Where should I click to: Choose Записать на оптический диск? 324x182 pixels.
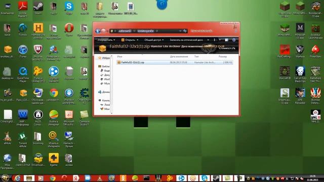(x=186, y=40)
